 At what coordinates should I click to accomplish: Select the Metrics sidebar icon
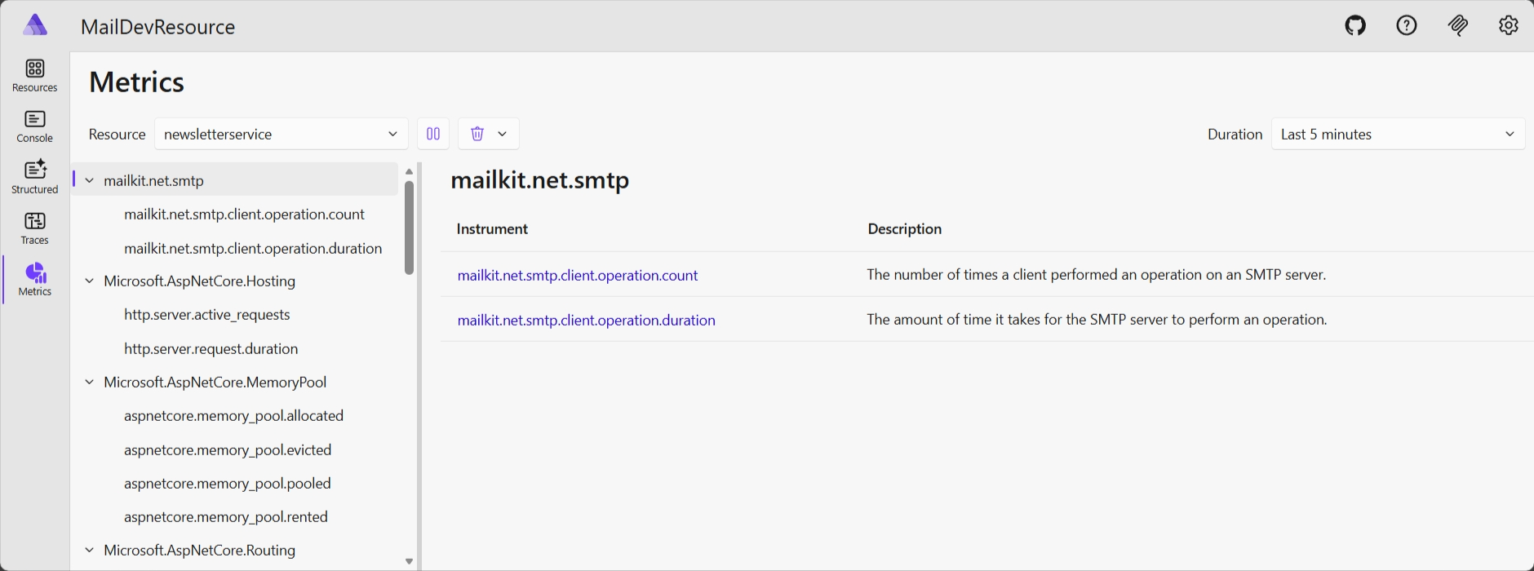(34, 278)
